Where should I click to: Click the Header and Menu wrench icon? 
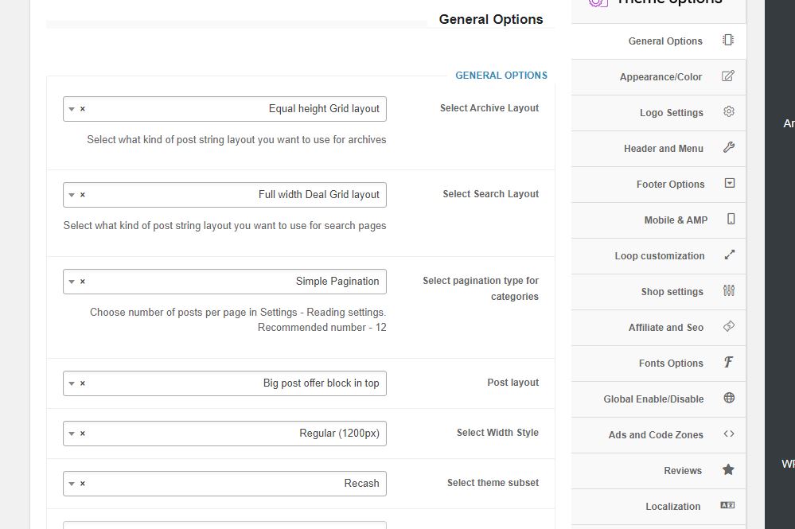tap(729, 147)
